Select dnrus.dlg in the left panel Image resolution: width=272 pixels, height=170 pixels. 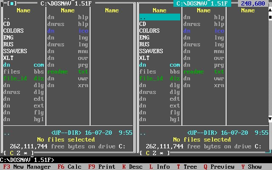point(24,92)
